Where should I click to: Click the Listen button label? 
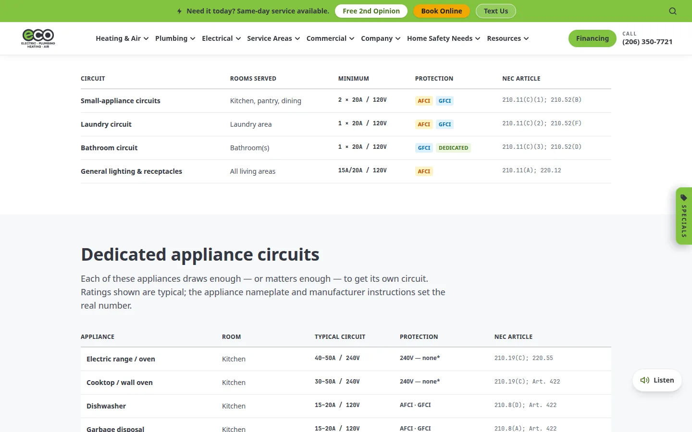pos(664,380)
